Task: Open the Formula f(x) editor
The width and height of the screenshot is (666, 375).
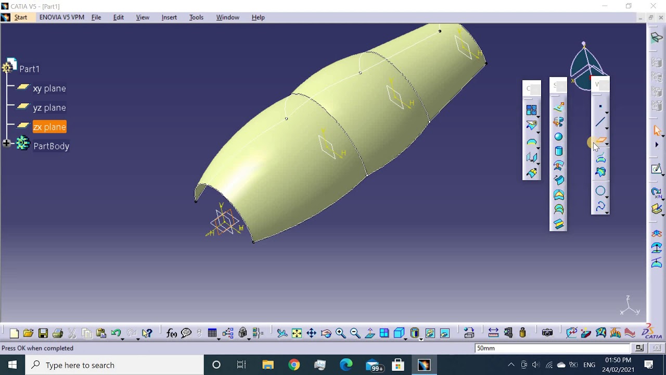Action: [172, 333]
